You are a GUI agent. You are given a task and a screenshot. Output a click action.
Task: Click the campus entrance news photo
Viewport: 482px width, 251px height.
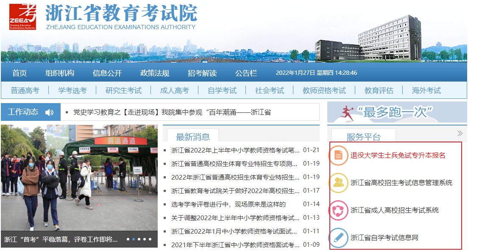pyautogui.click(x=79, y=177)
